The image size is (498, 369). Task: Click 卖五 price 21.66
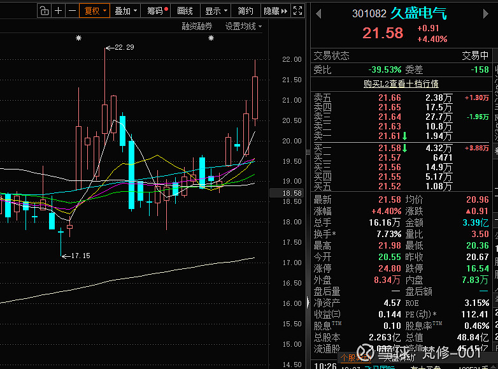point(390,98)
